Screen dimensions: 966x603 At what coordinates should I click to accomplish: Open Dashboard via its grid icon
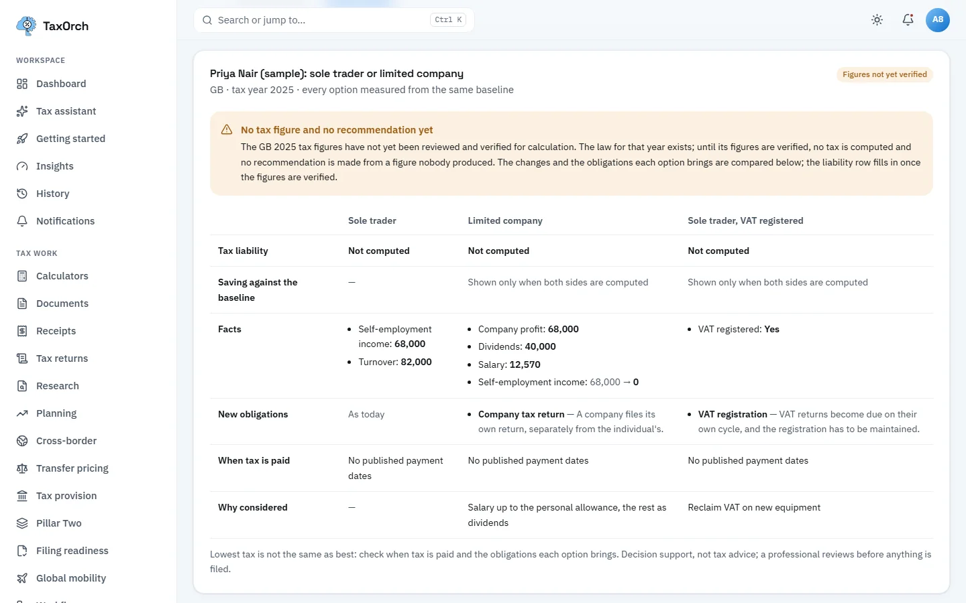coord(22,84)
